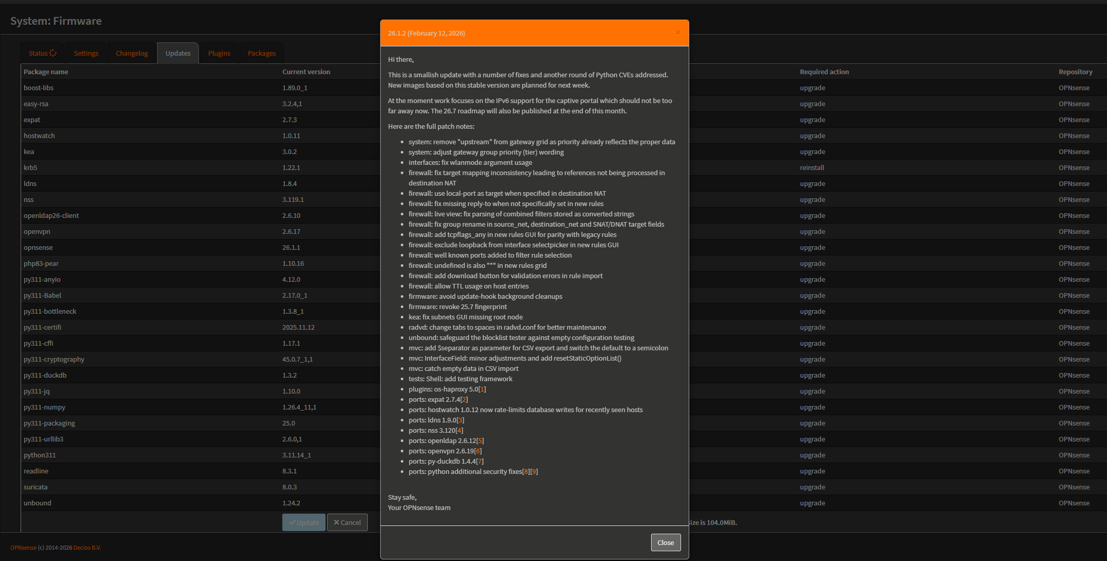Select the ldns package name
The height and width of the screenshot is (561, 1107).
click(30, 183)
